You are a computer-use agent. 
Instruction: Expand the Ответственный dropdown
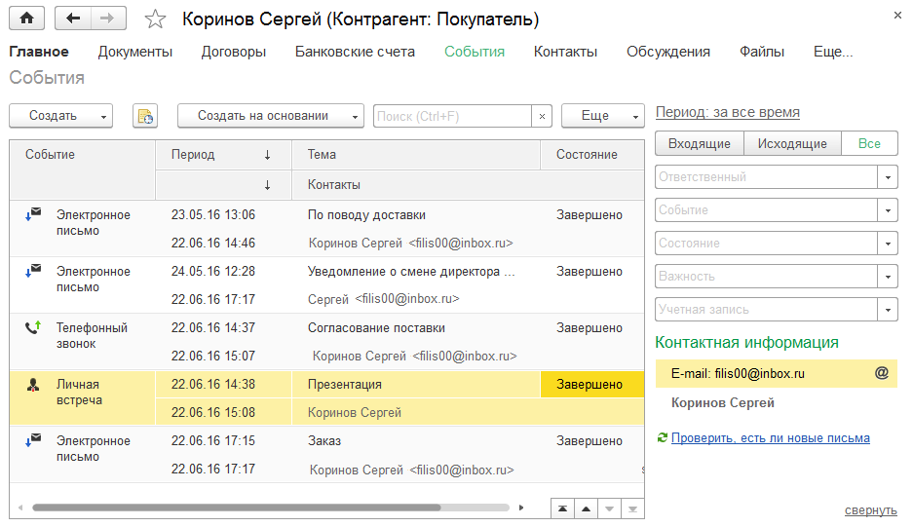coord(888,177)
